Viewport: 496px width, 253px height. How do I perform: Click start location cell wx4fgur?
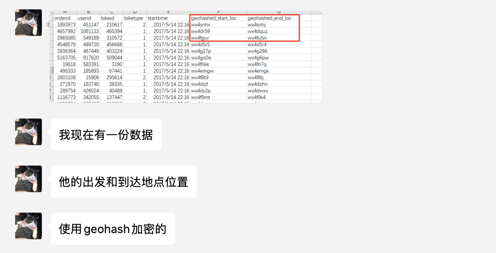tap(218, 38)
